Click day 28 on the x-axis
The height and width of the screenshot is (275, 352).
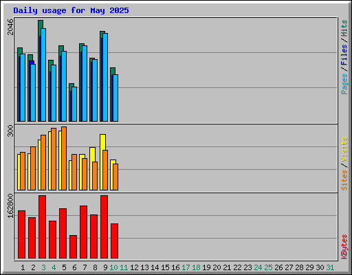tap(299, 267)
